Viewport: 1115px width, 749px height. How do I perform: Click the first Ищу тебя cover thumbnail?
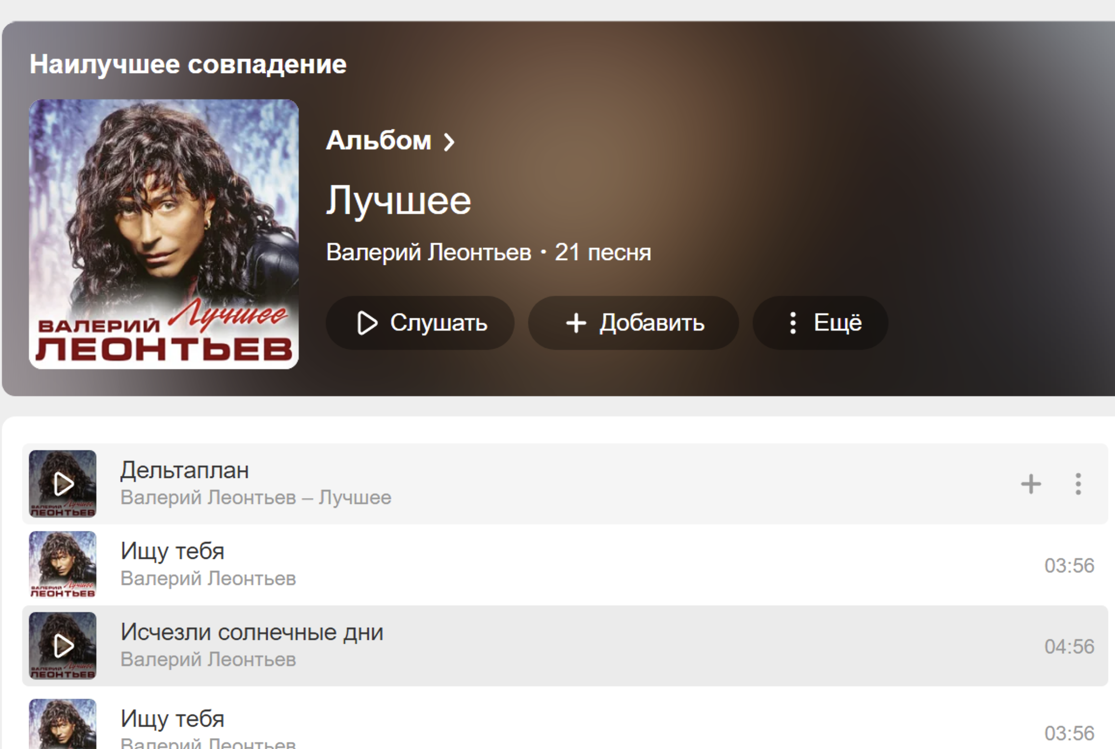tap(63, 564)
